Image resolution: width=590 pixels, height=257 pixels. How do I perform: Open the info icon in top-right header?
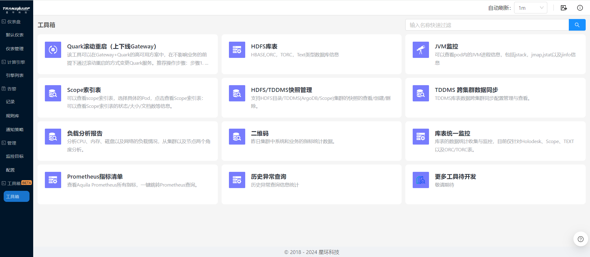(580, 8)
